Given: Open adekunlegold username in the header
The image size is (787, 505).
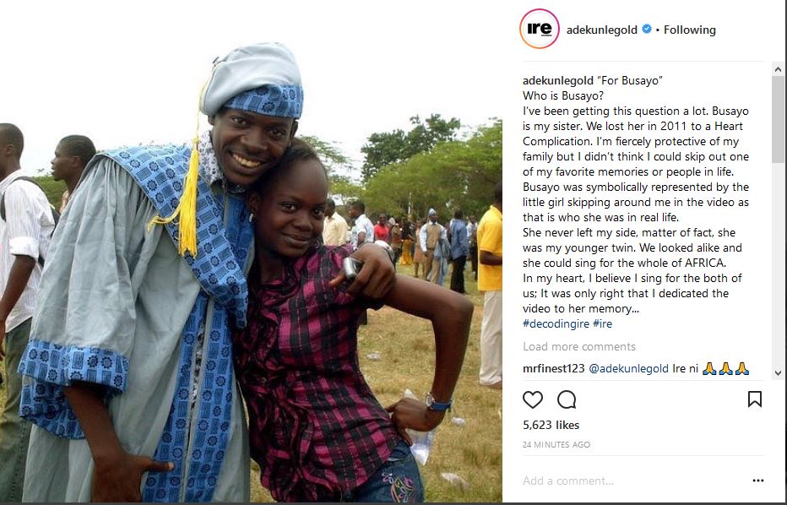Looking at the screenshot, I should tap(602, 30).
